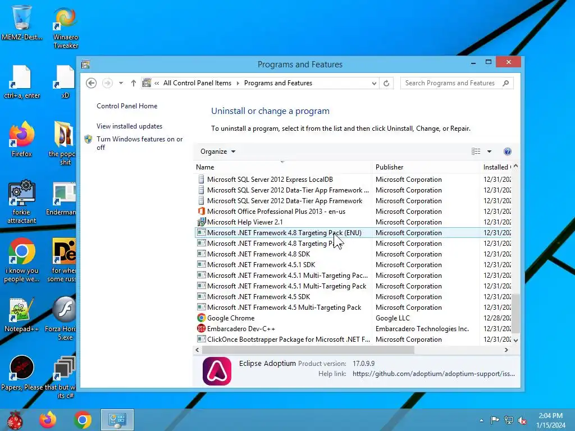Click Embarcadero Technologies Inc. publisher cell
Screen dimensions: 575x431
click(x=422, y=329)
